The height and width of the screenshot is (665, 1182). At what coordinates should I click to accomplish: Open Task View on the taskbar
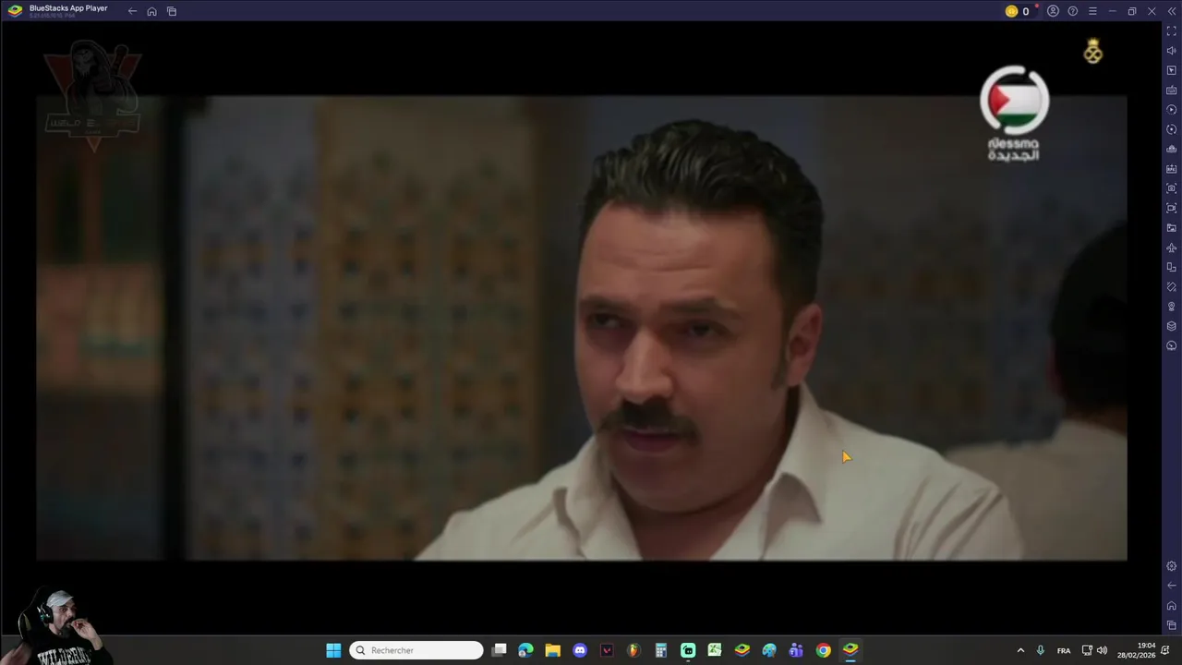[500, 650]
